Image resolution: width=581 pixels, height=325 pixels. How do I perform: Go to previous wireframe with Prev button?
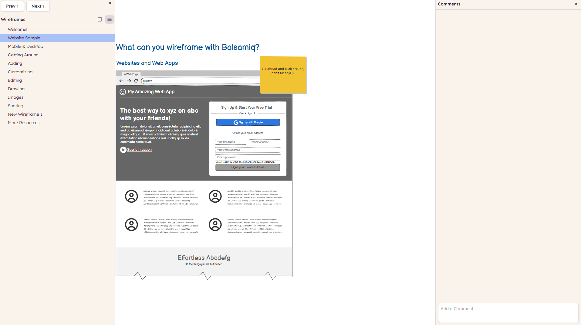[12, 6]
